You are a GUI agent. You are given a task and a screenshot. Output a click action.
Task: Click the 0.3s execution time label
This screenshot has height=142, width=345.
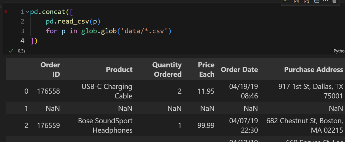tap(22, 51)
